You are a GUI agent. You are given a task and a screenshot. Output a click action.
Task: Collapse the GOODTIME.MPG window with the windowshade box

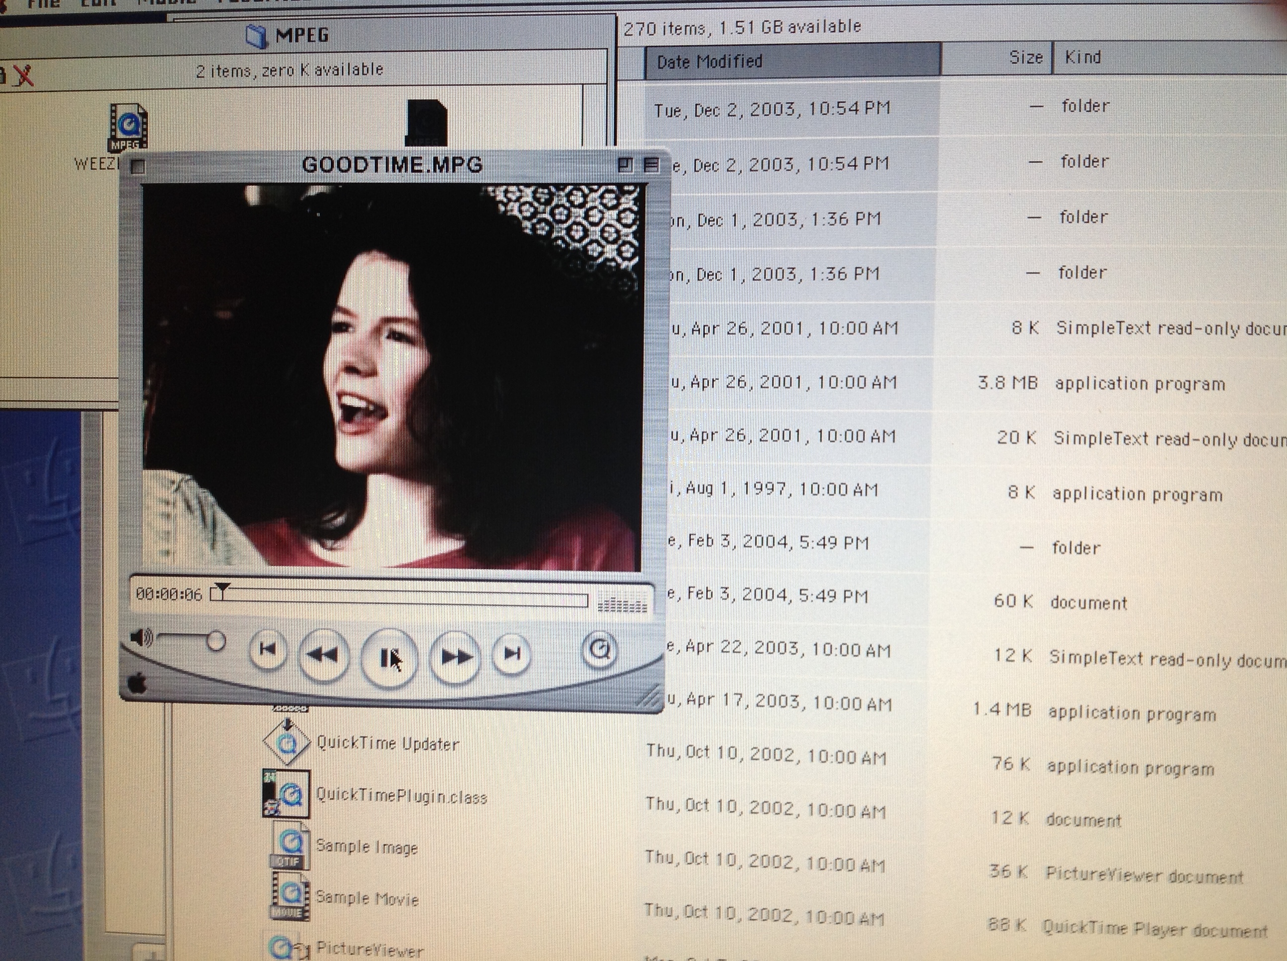coord(651,166)
